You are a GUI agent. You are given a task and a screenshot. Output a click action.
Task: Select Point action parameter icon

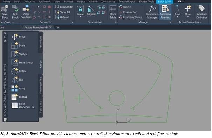177,8
